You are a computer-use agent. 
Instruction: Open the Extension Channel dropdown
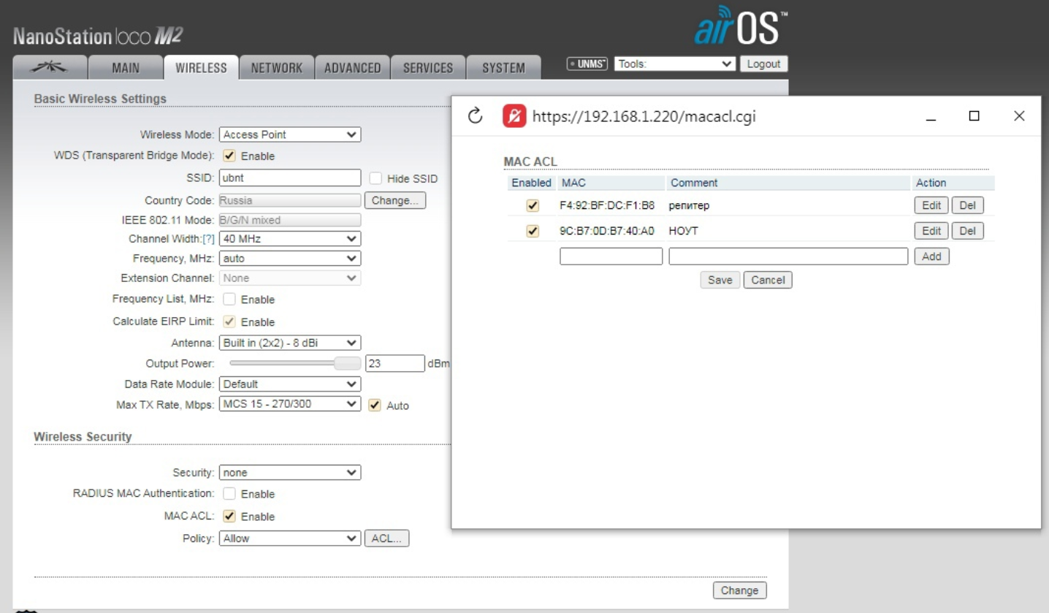pos(290,278)
